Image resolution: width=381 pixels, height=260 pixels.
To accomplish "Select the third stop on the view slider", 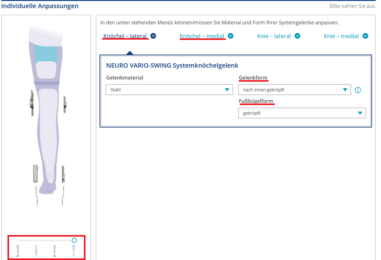I will pyautogui.click(x=56, y=240).
